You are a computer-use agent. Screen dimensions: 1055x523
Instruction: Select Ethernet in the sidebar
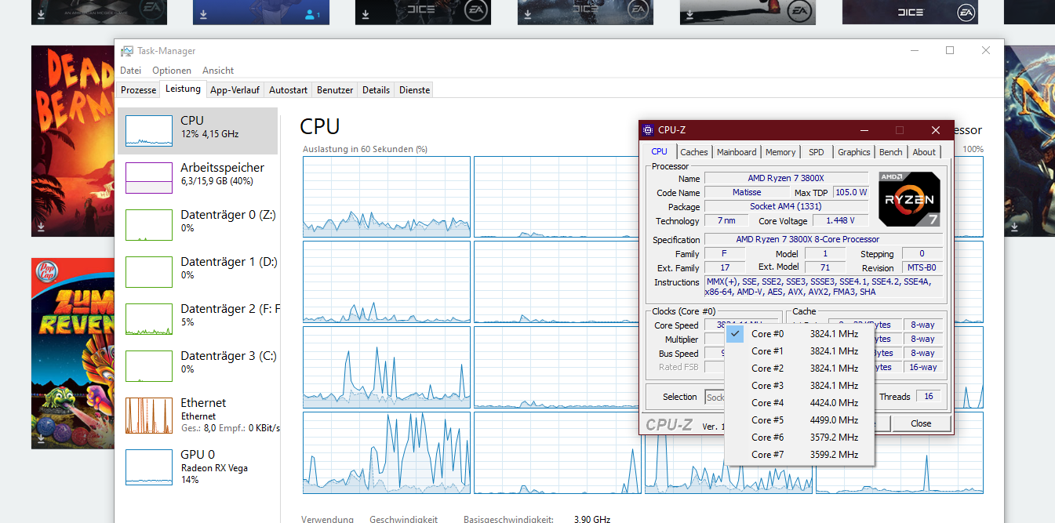click(x=198, y=416)
